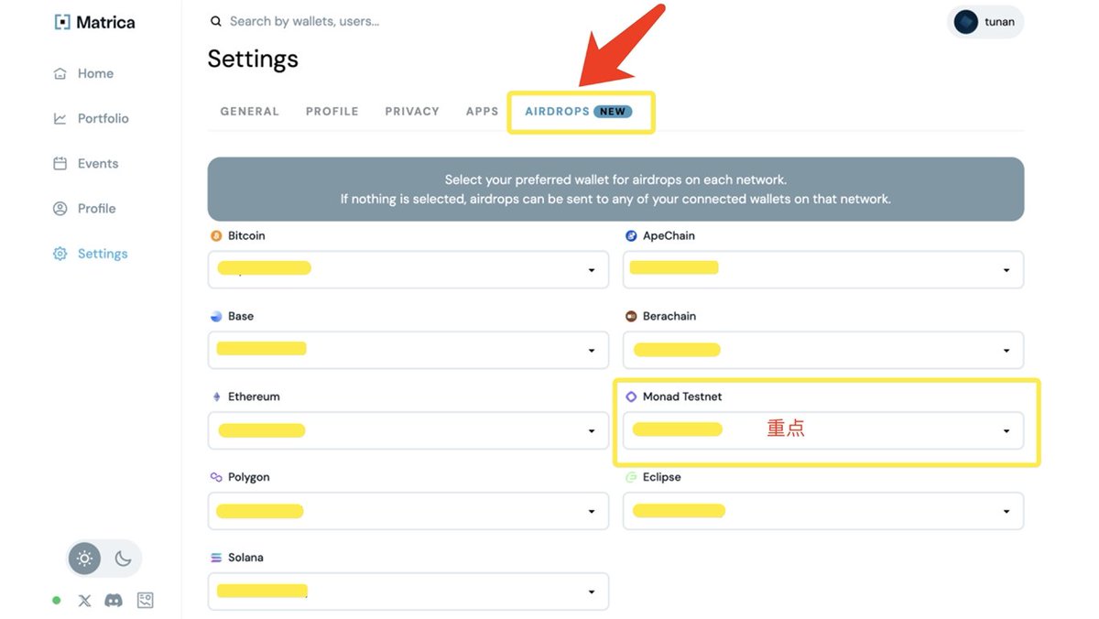The image size is (1099, 619).
Task: Switch to dark mode moon toggle
Action: coord(123,558)
